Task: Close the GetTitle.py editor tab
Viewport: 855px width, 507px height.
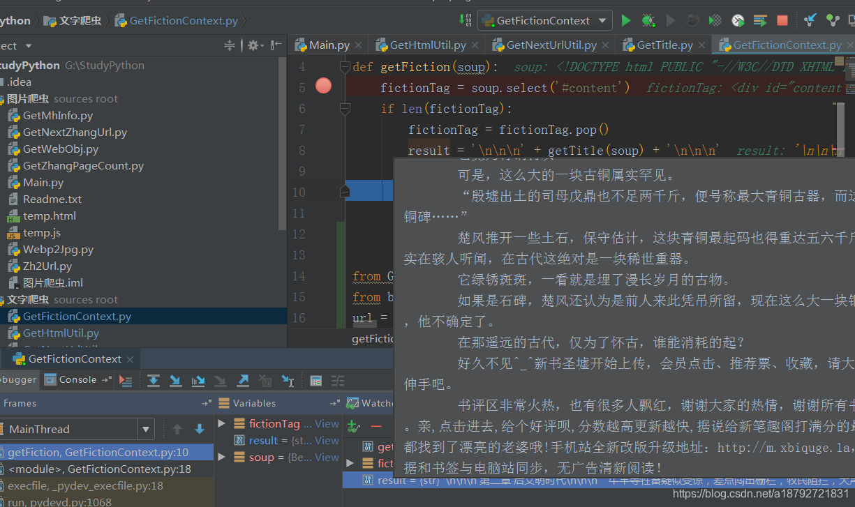Action: click(701, 45)
